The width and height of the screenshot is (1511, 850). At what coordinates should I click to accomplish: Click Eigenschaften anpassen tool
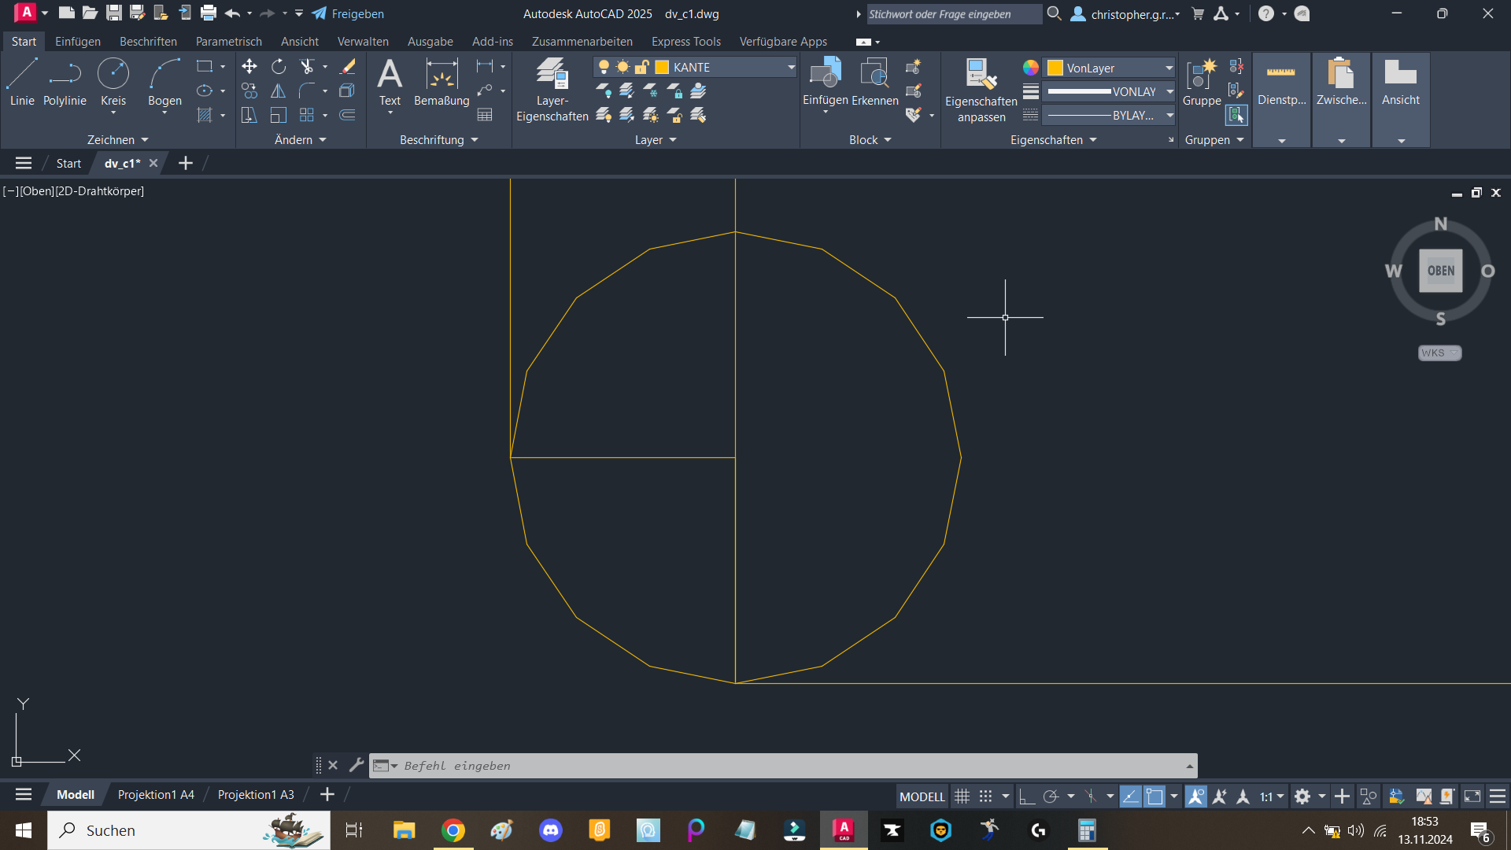click(x=981, y=90)
